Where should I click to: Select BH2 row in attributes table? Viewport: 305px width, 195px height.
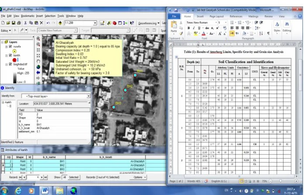pos(84,165)
